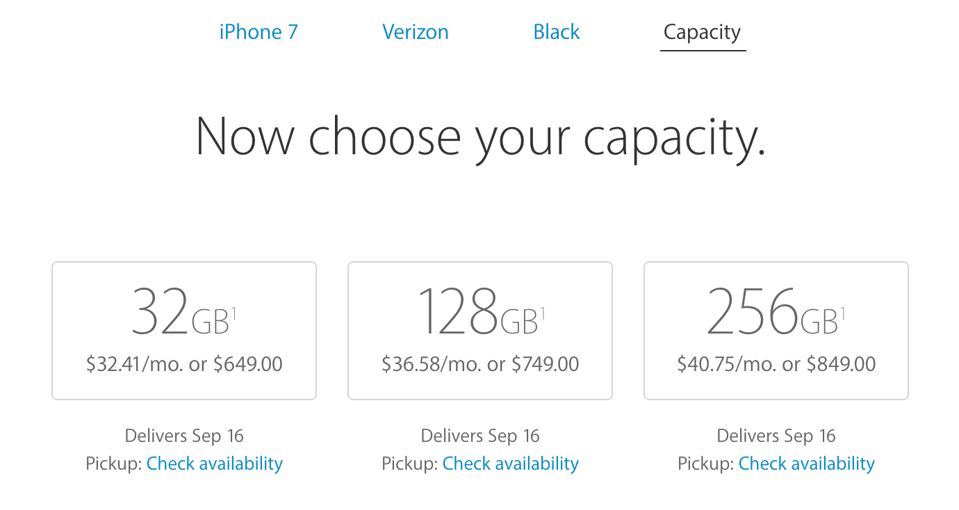The height and width of the screenshot is (510, 959).
Task: Pick the 128GB capacity card
Action: (x=480, y=330)
